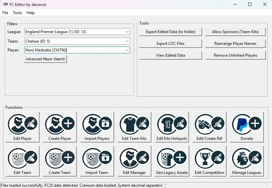Image resolution: width=272 pixels, height=188 pixels.
Task: Click the 'Filters' group label
Action: (x=12, y=24)
